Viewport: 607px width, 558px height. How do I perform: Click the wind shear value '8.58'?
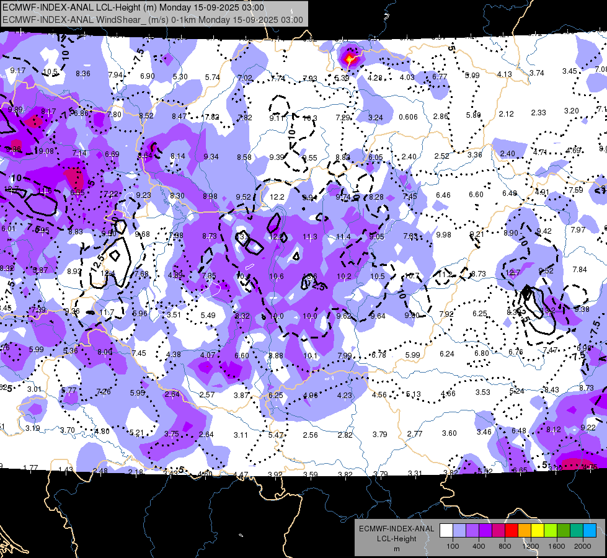point(244,157)
